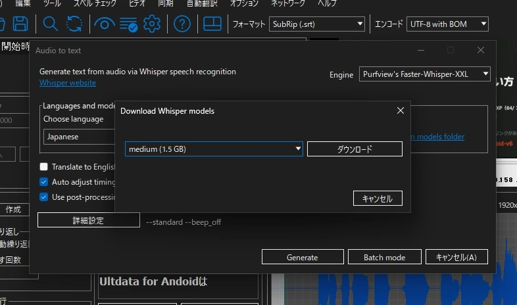Click the Generate button

[303, 257]
